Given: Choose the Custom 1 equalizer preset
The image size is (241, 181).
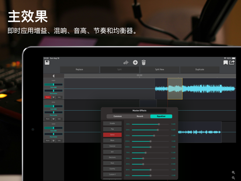Looking at the screenshot, I should (x=112, y=174).
